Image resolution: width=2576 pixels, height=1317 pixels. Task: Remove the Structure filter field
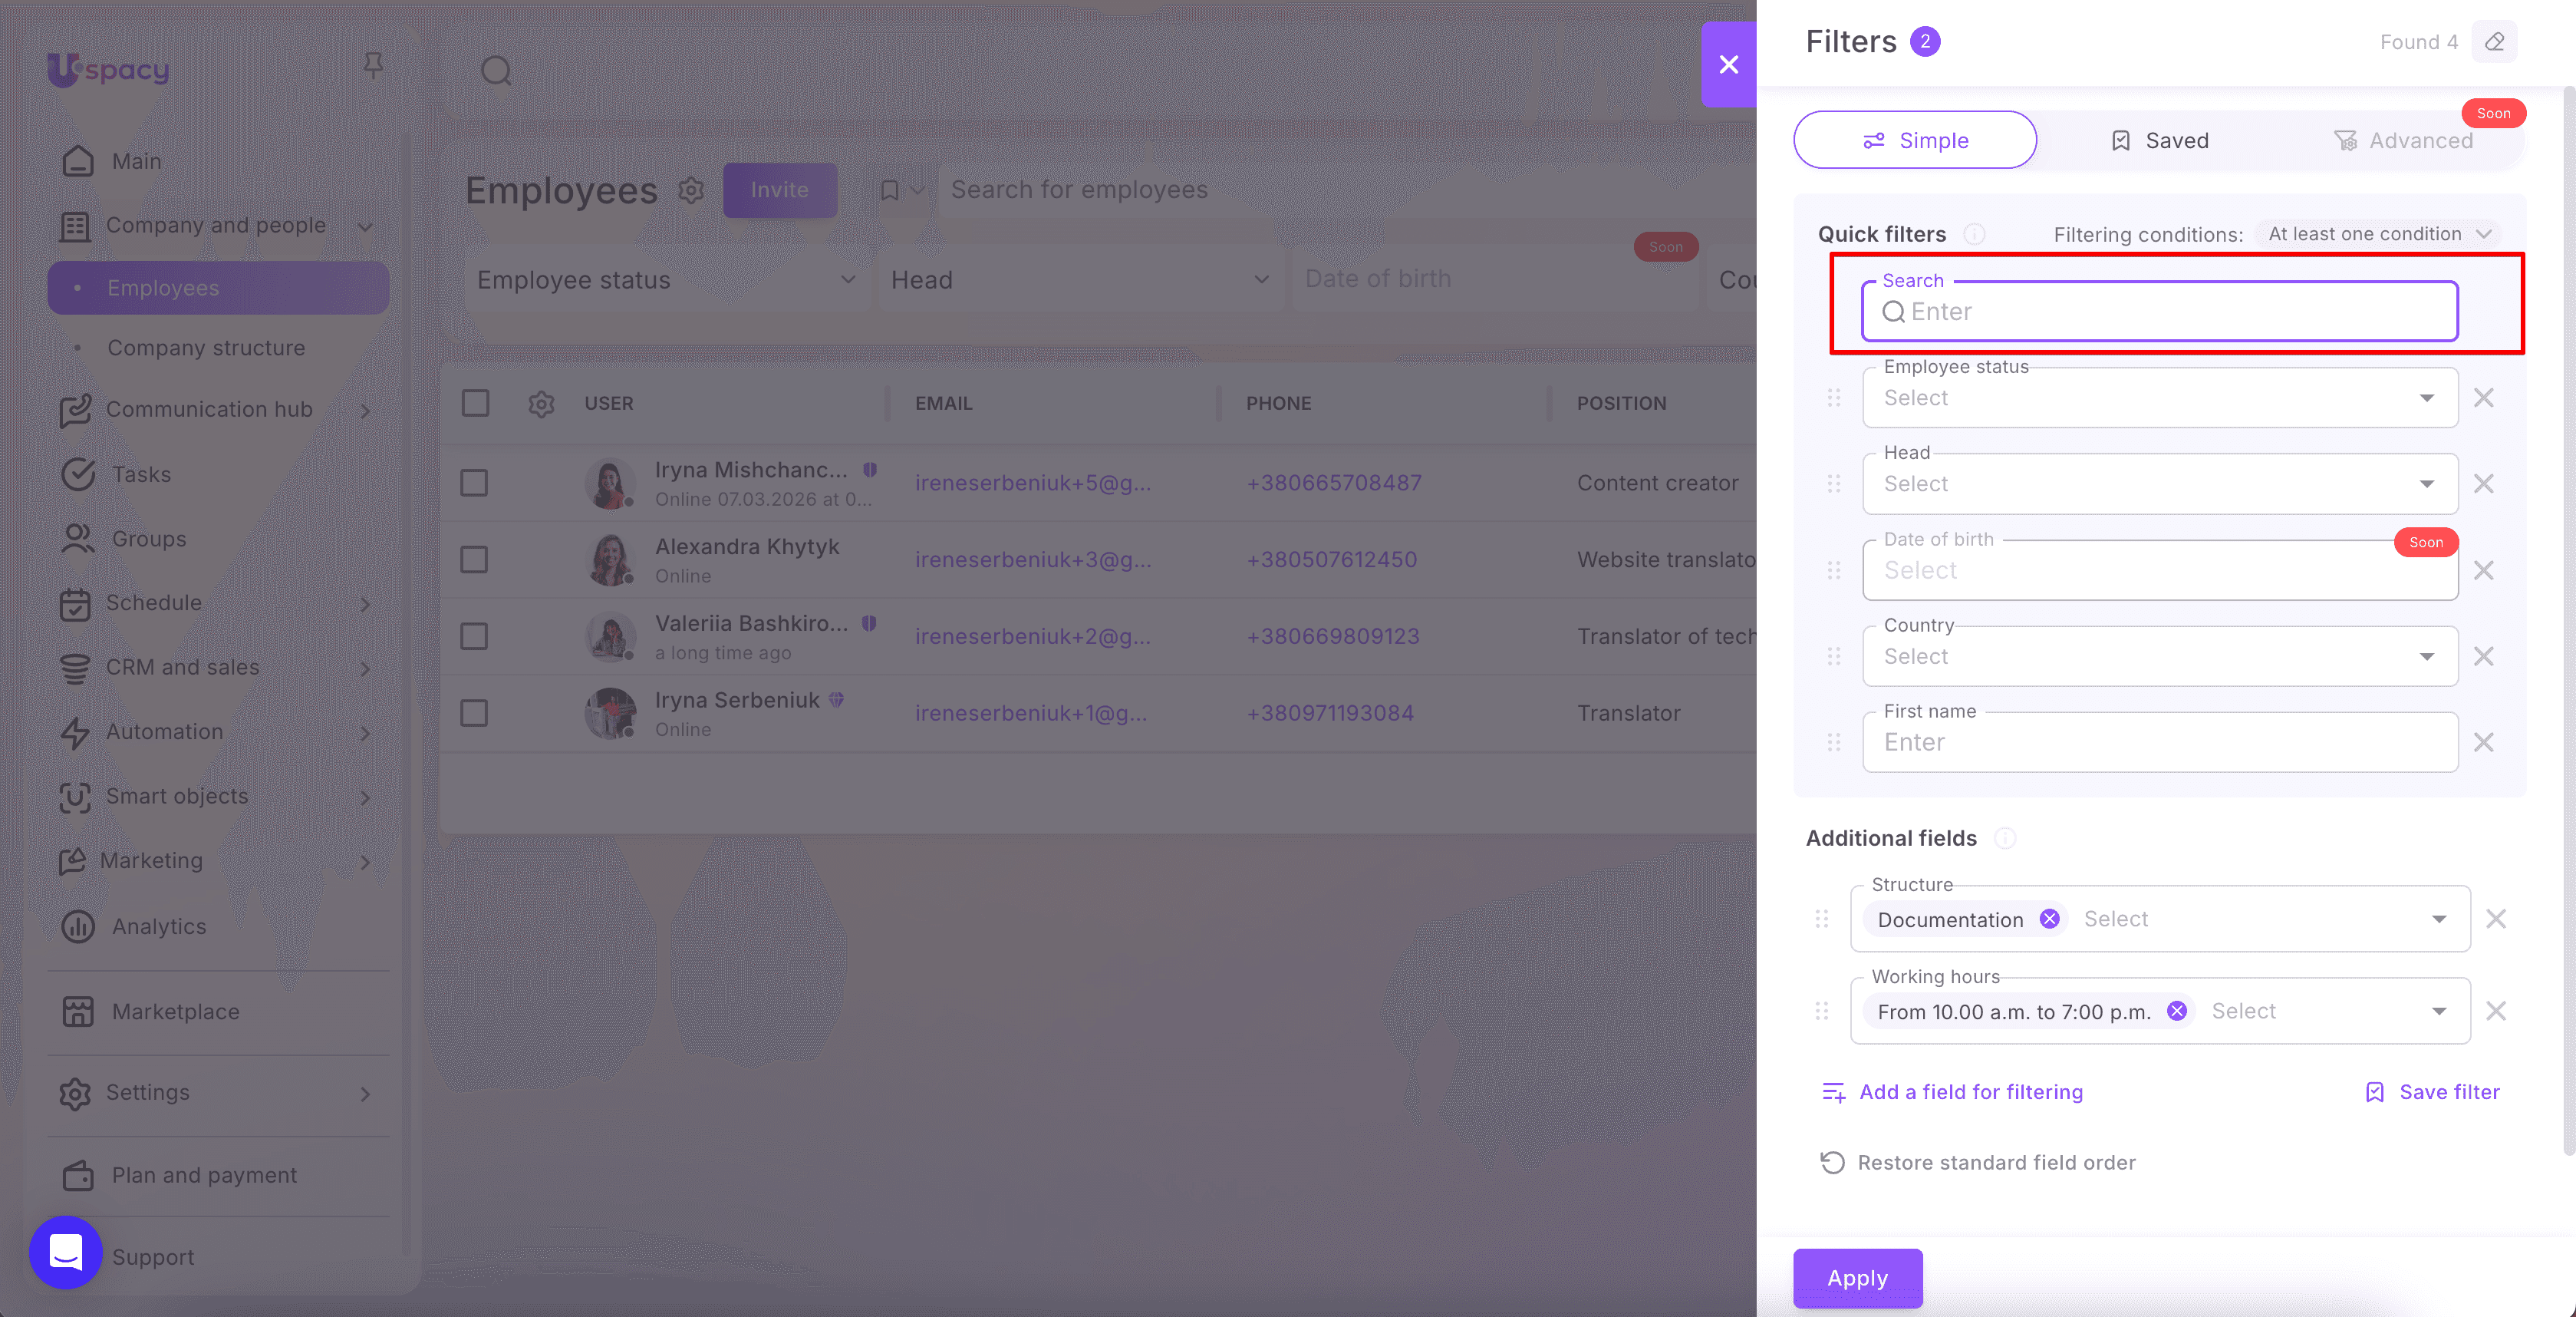tap(2496, 919)
